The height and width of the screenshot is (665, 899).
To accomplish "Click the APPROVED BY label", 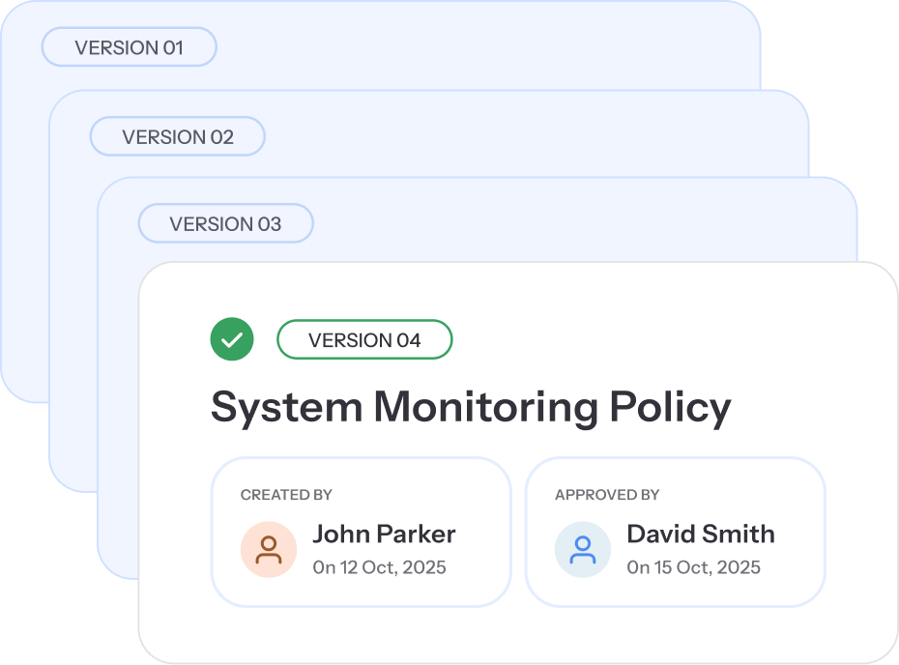I will [x=607, y=495].
